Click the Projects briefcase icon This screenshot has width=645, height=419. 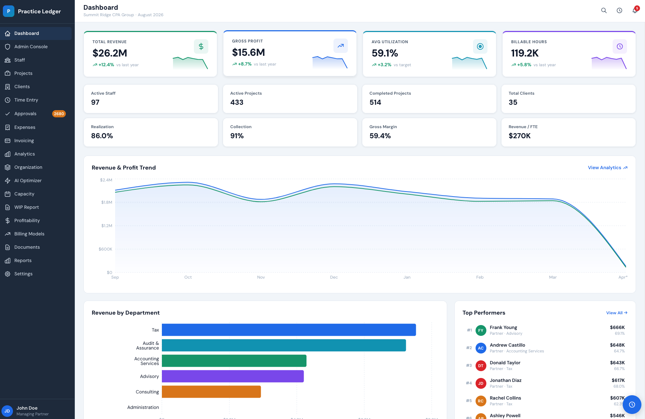(8, 73)
